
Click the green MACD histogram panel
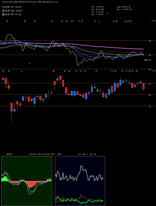pos(27,181)
